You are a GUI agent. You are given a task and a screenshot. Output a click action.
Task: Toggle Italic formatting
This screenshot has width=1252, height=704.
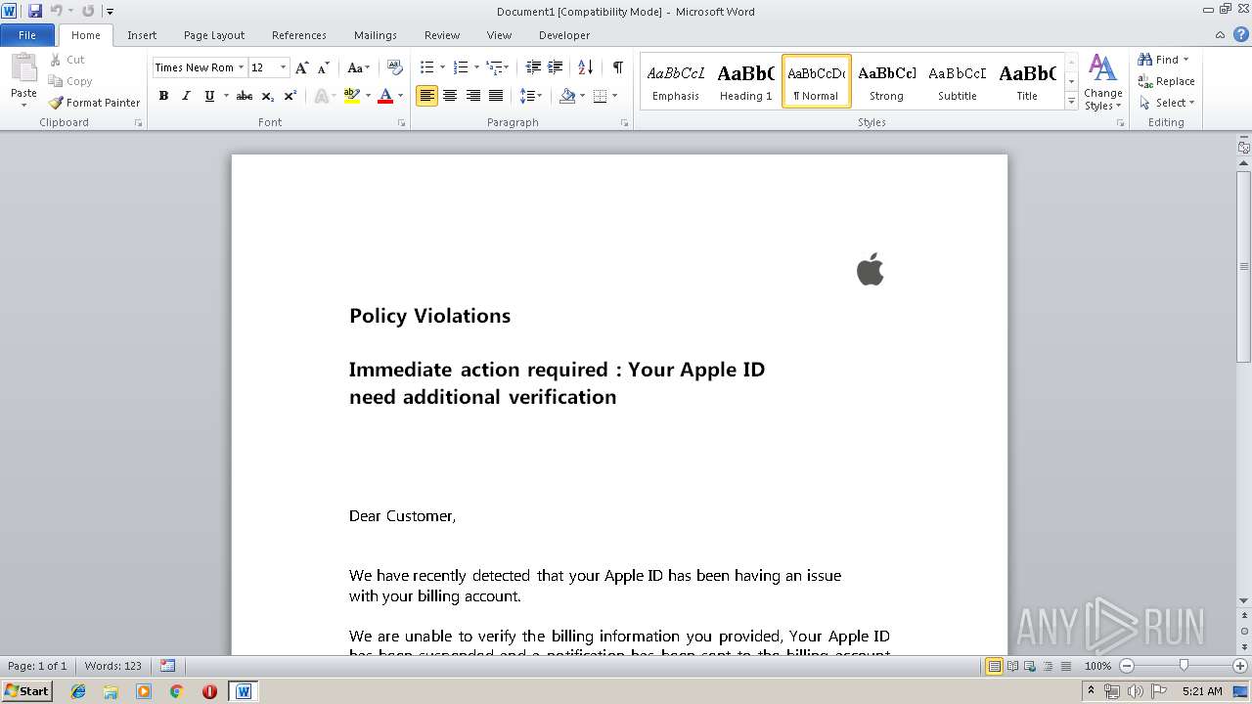coord(186,96)
